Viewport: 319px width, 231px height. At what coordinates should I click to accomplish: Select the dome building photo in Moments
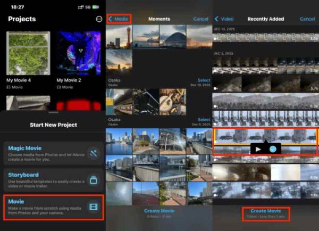(x=172, y=37)
